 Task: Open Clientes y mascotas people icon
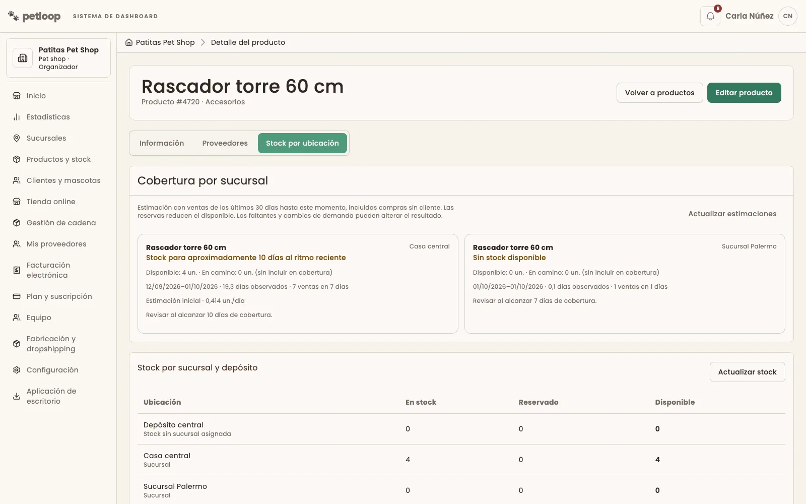17,180
